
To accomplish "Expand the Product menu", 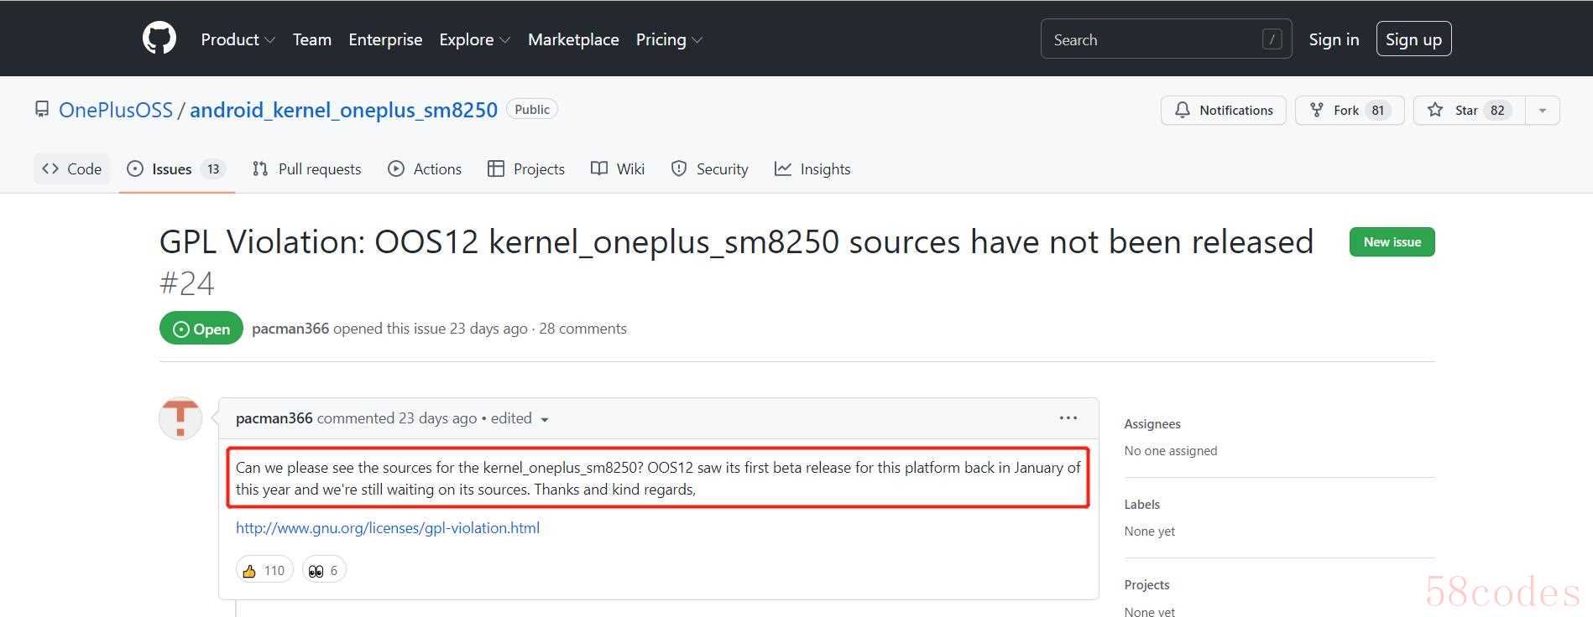I will pos(238,39).
